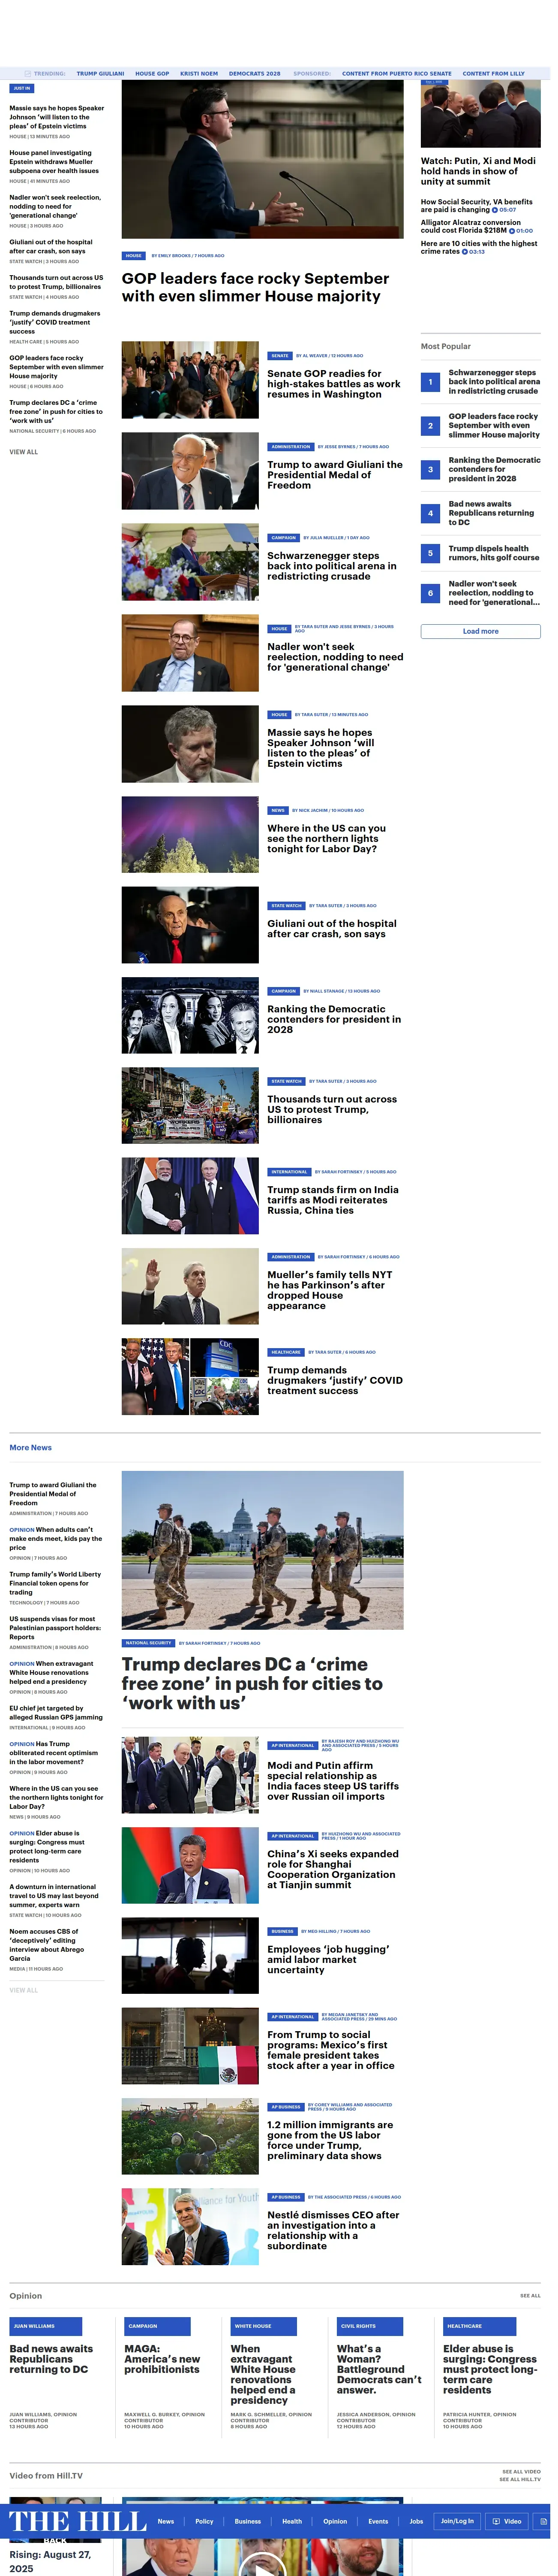The image size is (558, 2576).
Task: Open Jobs in the bottom navigation bar
Action: [416, 2521]
